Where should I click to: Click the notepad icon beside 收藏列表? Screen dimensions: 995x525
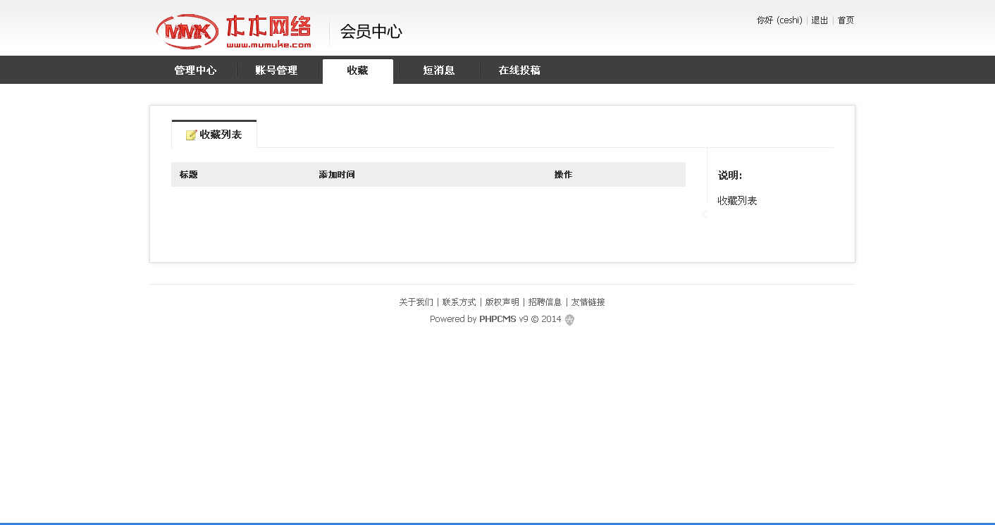pyautogui.click(x=191, y=135)
